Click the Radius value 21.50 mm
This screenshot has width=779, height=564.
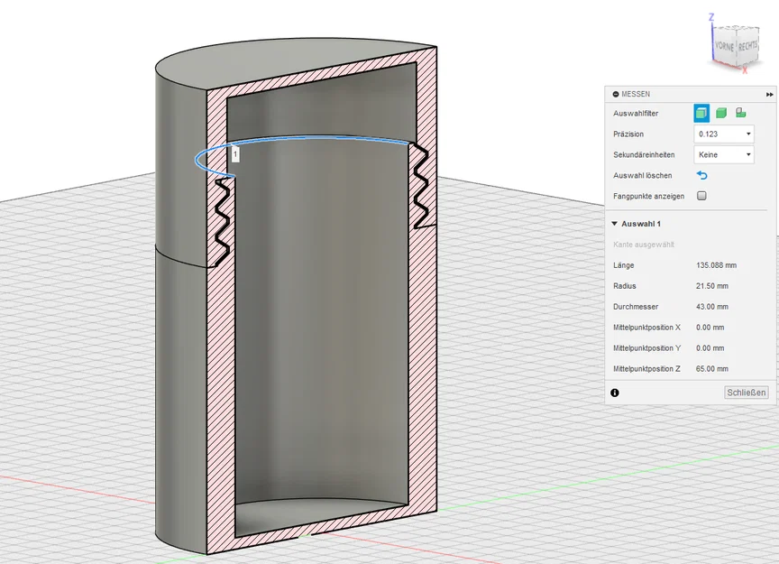coord(712,286)
